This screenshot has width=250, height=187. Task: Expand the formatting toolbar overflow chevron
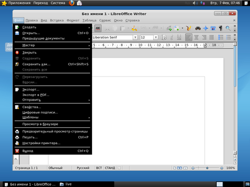235,35
